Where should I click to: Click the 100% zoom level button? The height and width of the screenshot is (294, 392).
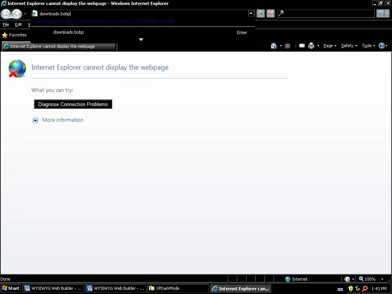(367, 279)
